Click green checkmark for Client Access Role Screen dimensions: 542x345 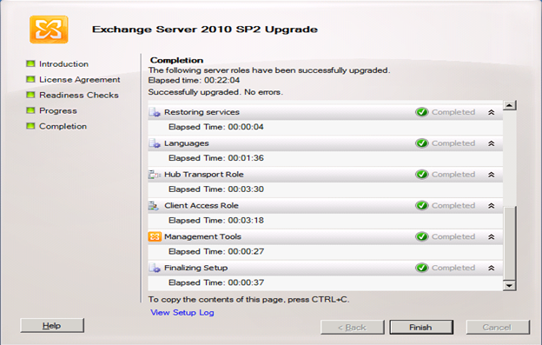422,205
